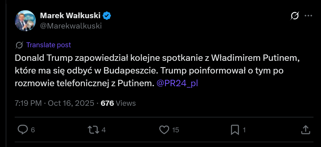Click the blue verified badge
Image resolution: width=321 pixels, height=147 pixels.
click(x=107, y=16)
